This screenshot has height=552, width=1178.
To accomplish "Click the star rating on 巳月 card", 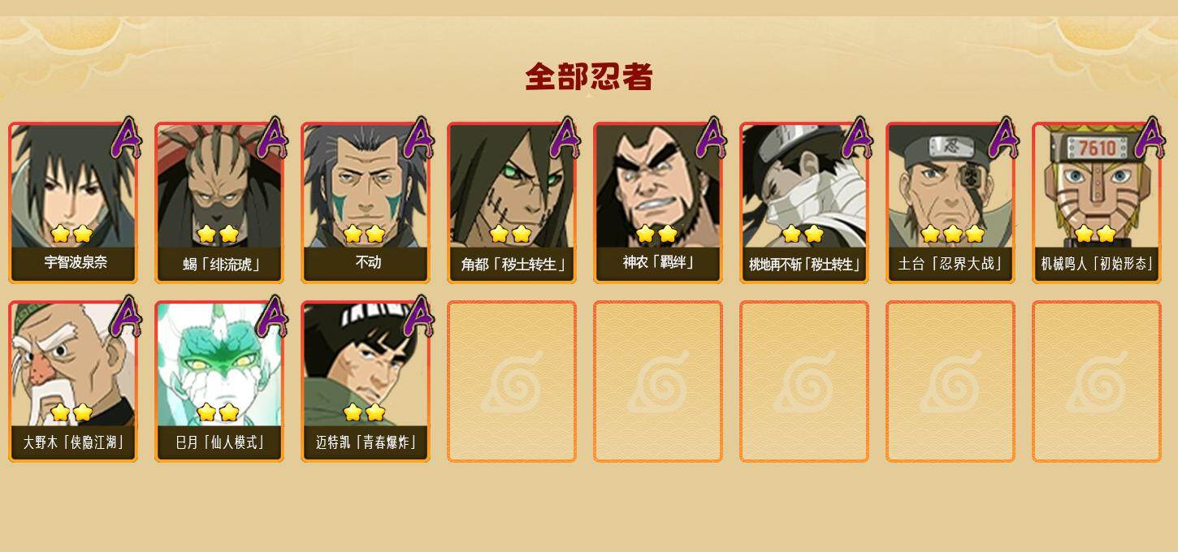I will [x=218, y=412].
